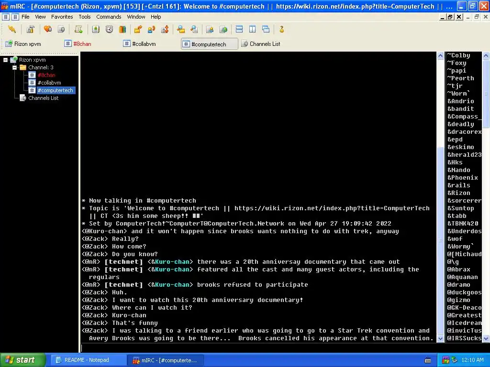The height and width of the screenshot is (367, 490).
Task: Open the Favorites menu
Action: point(62,17)
